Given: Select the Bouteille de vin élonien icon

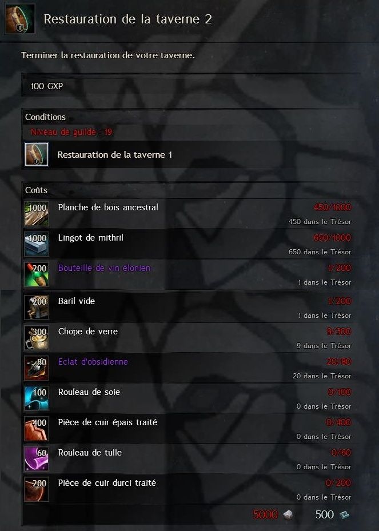Looking at the screenshot, I should (37, 274).
